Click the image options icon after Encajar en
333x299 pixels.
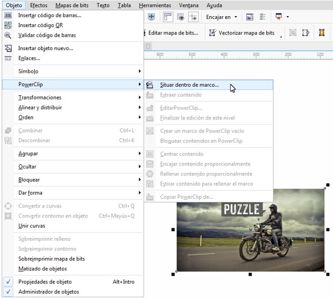click(x=250, y=17)
